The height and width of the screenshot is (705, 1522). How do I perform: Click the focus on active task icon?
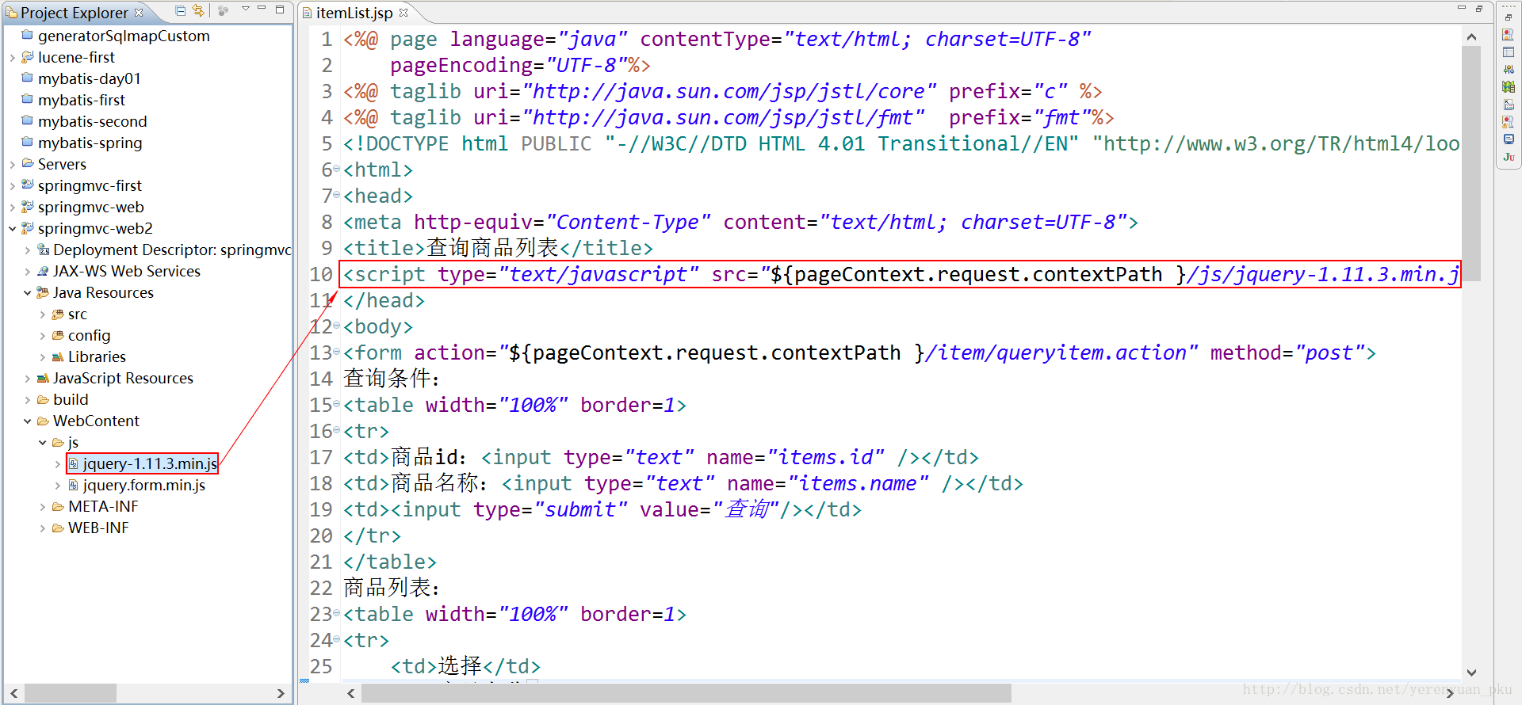tap(224, 11)
